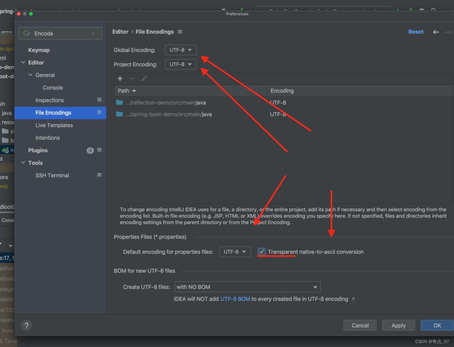This screenshot has height=347, width=454.
Task: Collapse the Editor tree section
Action: point(23,62)
